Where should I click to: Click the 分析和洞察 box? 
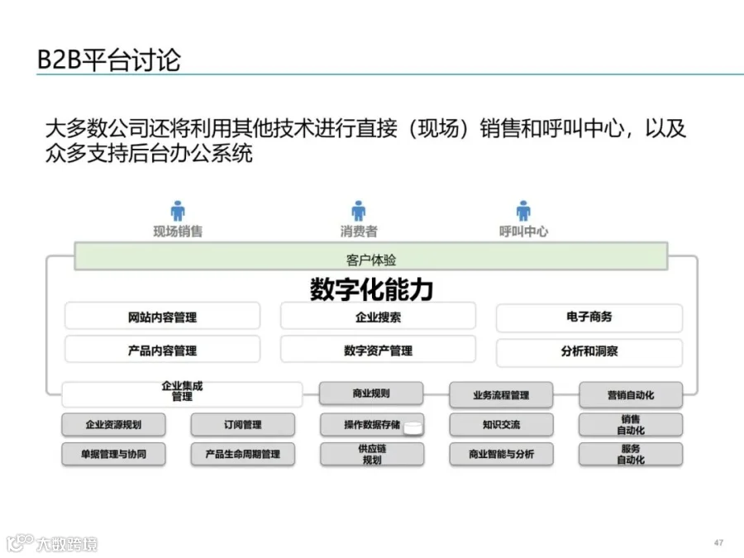pyautogui.click(x=589, y=352)
